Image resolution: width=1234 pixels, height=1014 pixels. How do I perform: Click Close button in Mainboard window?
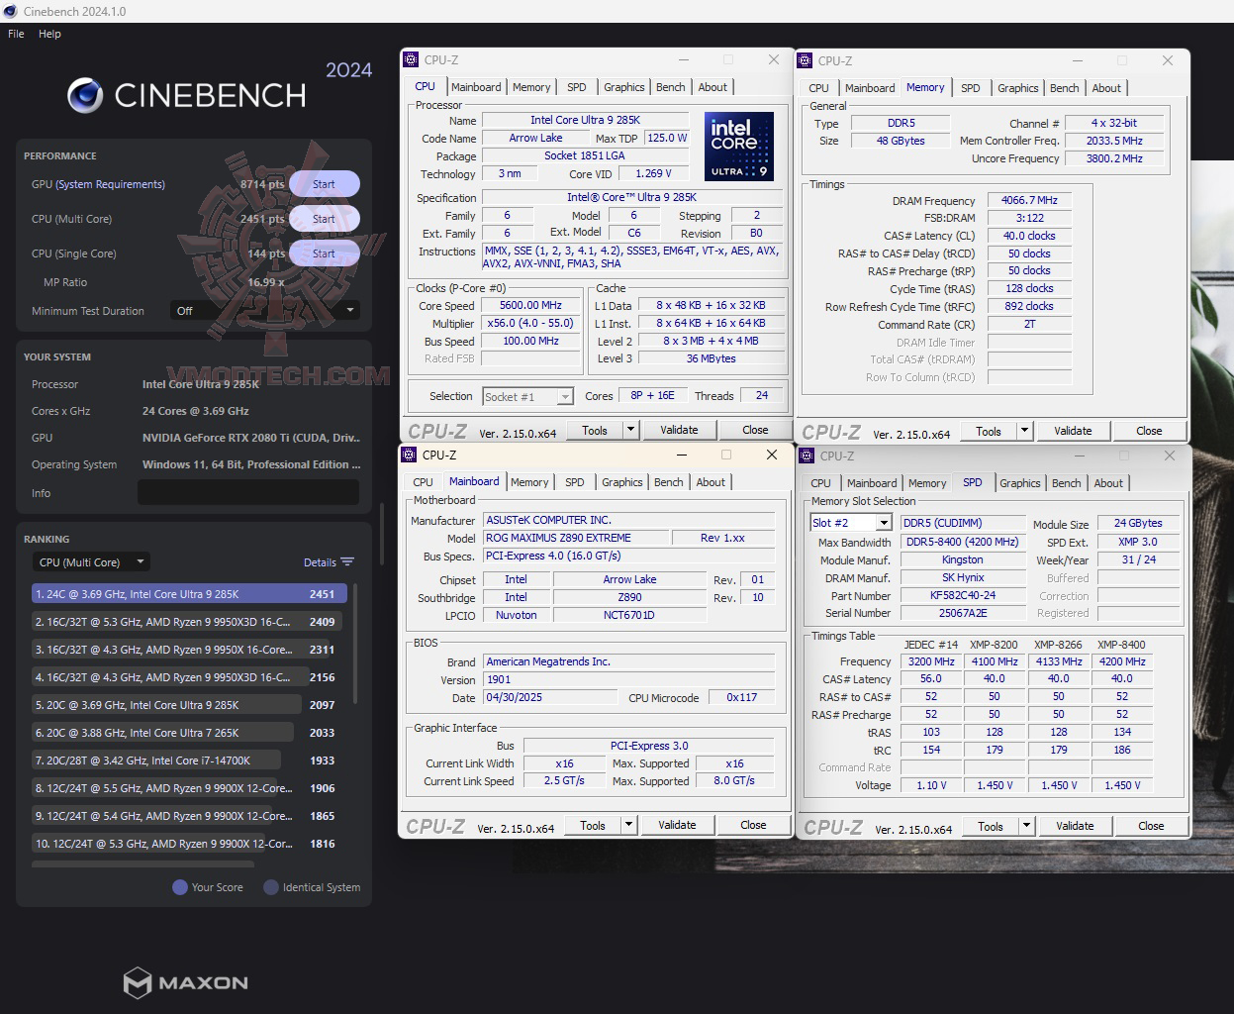click(753, 825)
